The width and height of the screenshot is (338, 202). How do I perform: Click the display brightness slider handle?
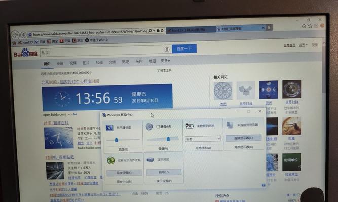tap(117, 140)
